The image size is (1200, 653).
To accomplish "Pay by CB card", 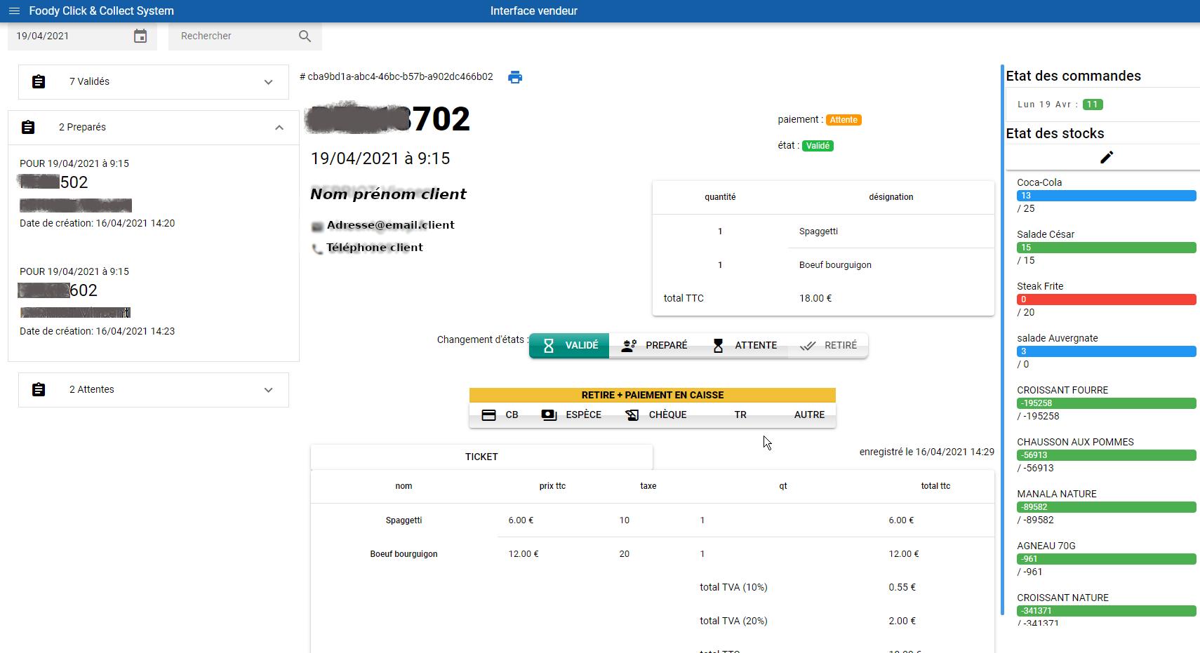I will coord(500,415).
